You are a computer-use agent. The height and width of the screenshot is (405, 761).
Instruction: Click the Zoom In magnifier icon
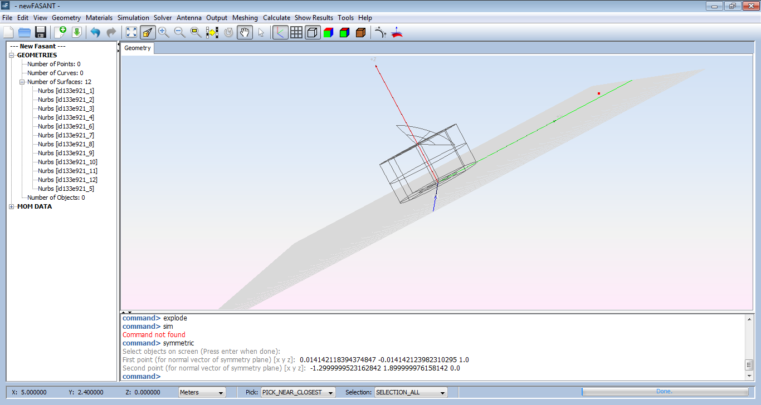(x=163, y=32)
